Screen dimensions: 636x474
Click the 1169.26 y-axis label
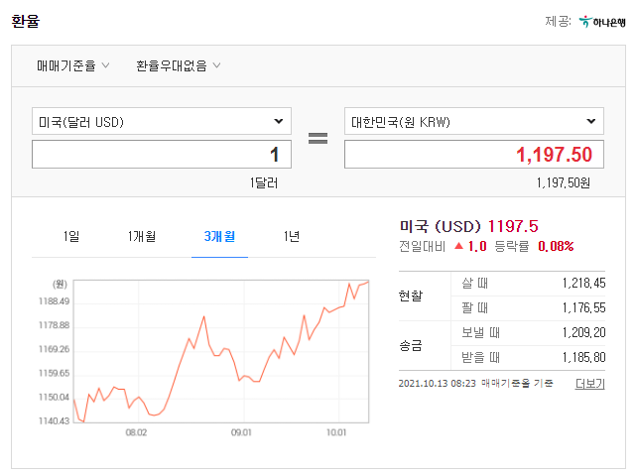coord(54,349)
